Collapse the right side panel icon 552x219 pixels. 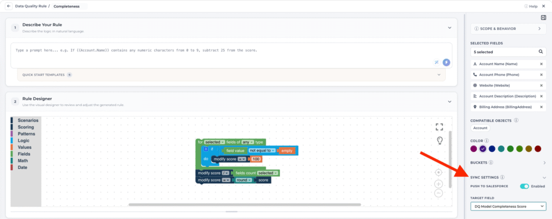[x=543, y=18]
